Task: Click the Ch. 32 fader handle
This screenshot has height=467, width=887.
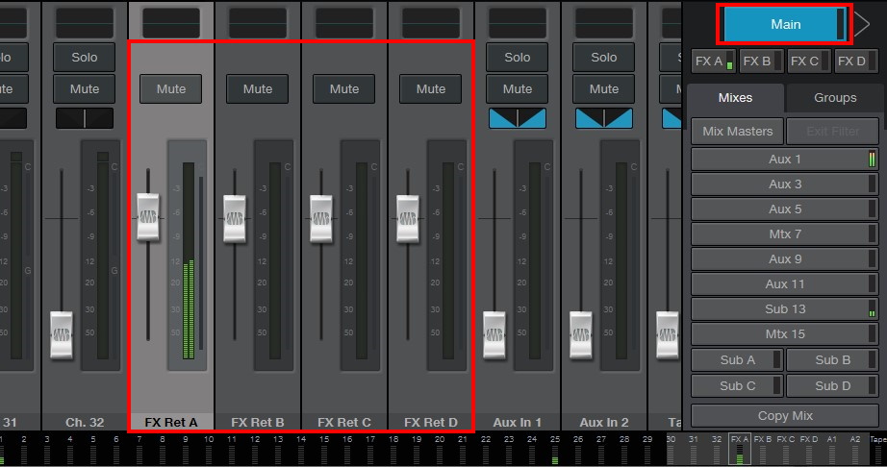Action: 62,334
